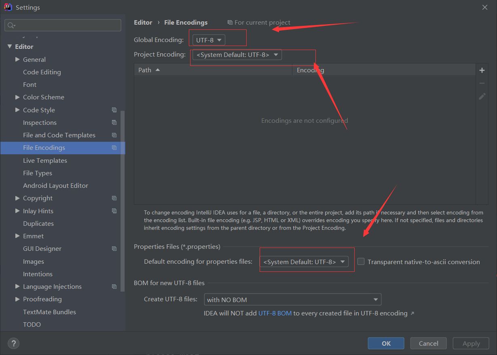Click the remove encoding minus icon
The height and width of the screenshot is (355, 497).
tap(482, 83)
